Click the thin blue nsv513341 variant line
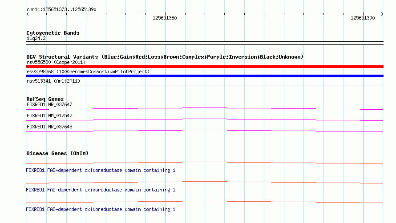This screenshot has height=223, width=396. (205, 85)
